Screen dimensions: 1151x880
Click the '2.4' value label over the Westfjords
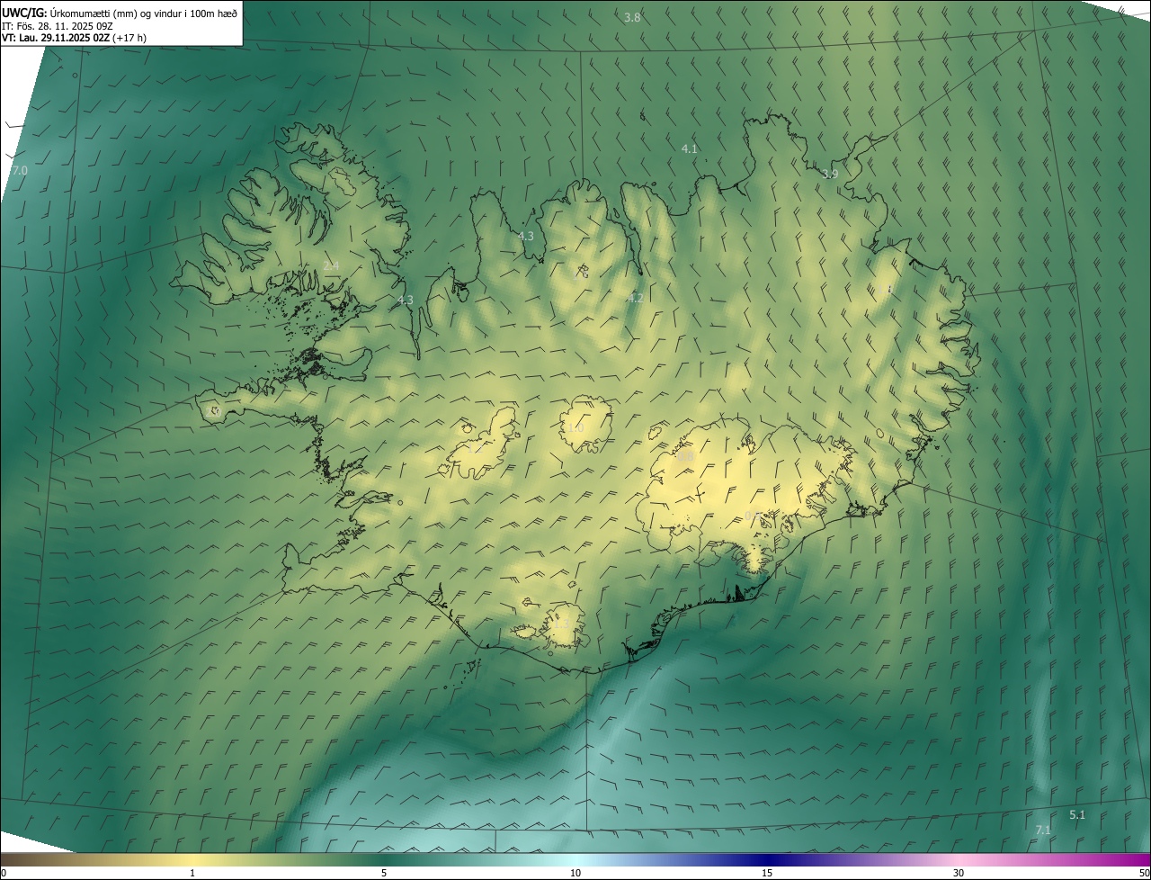click(331, 265)
